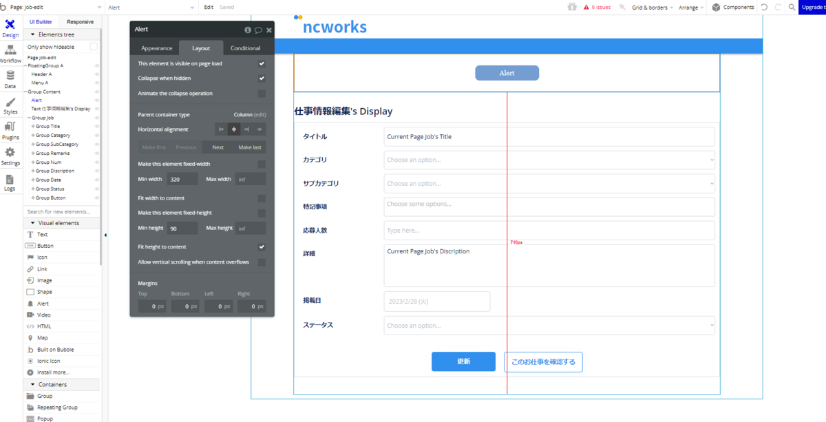Toggle 'Fit height to content' checkbox
The height and width of the screenshot is (422, 826).
coord(262,247)
